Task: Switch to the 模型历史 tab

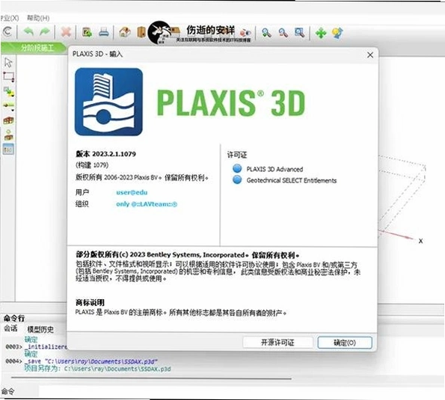Action: coord(40,330)
